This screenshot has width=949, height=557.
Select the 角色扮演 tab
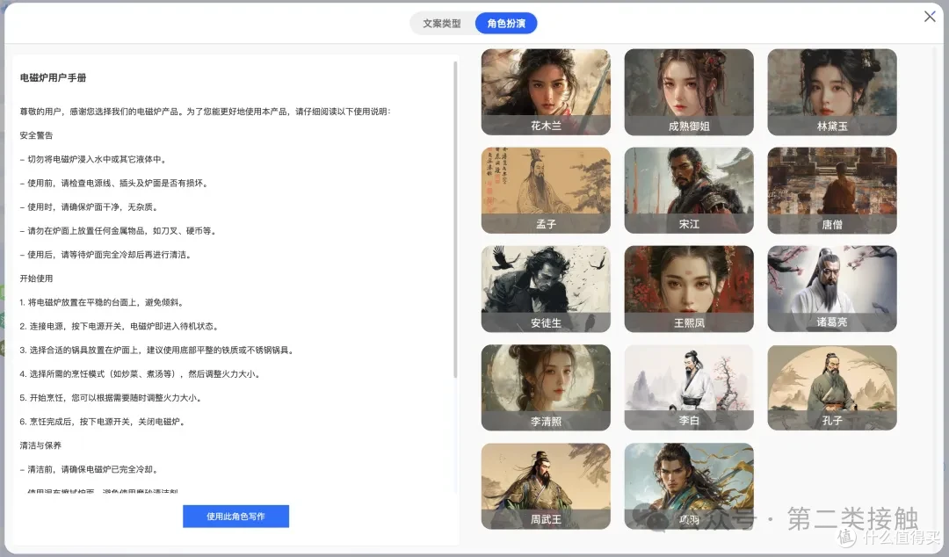506,24
